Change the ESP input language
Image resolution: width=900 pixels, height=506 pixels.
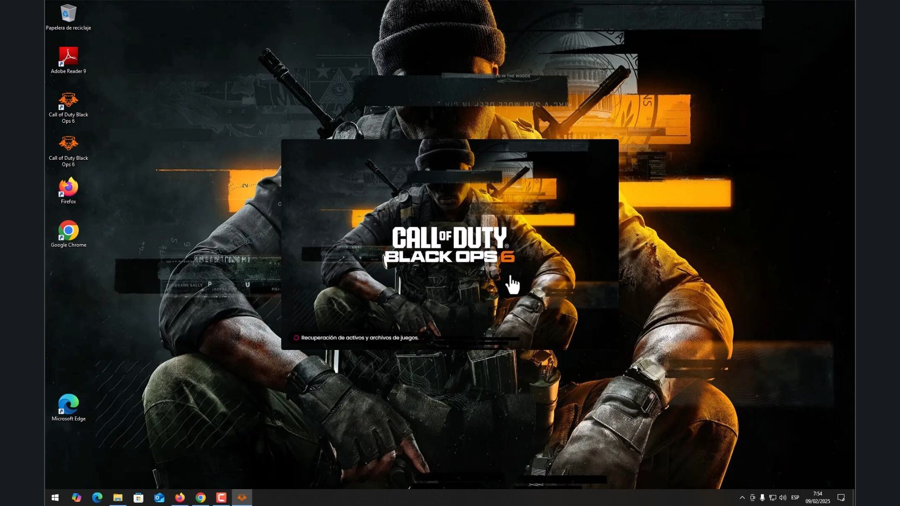coord(795,498)
